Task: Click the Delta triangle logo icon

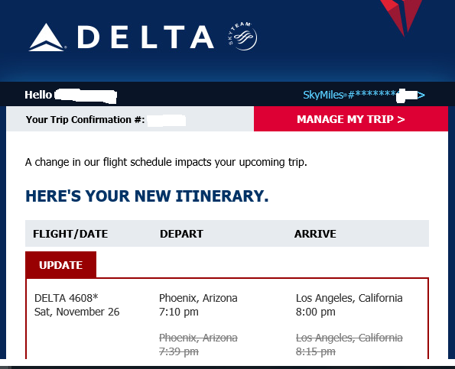Action: click(47, 37)
